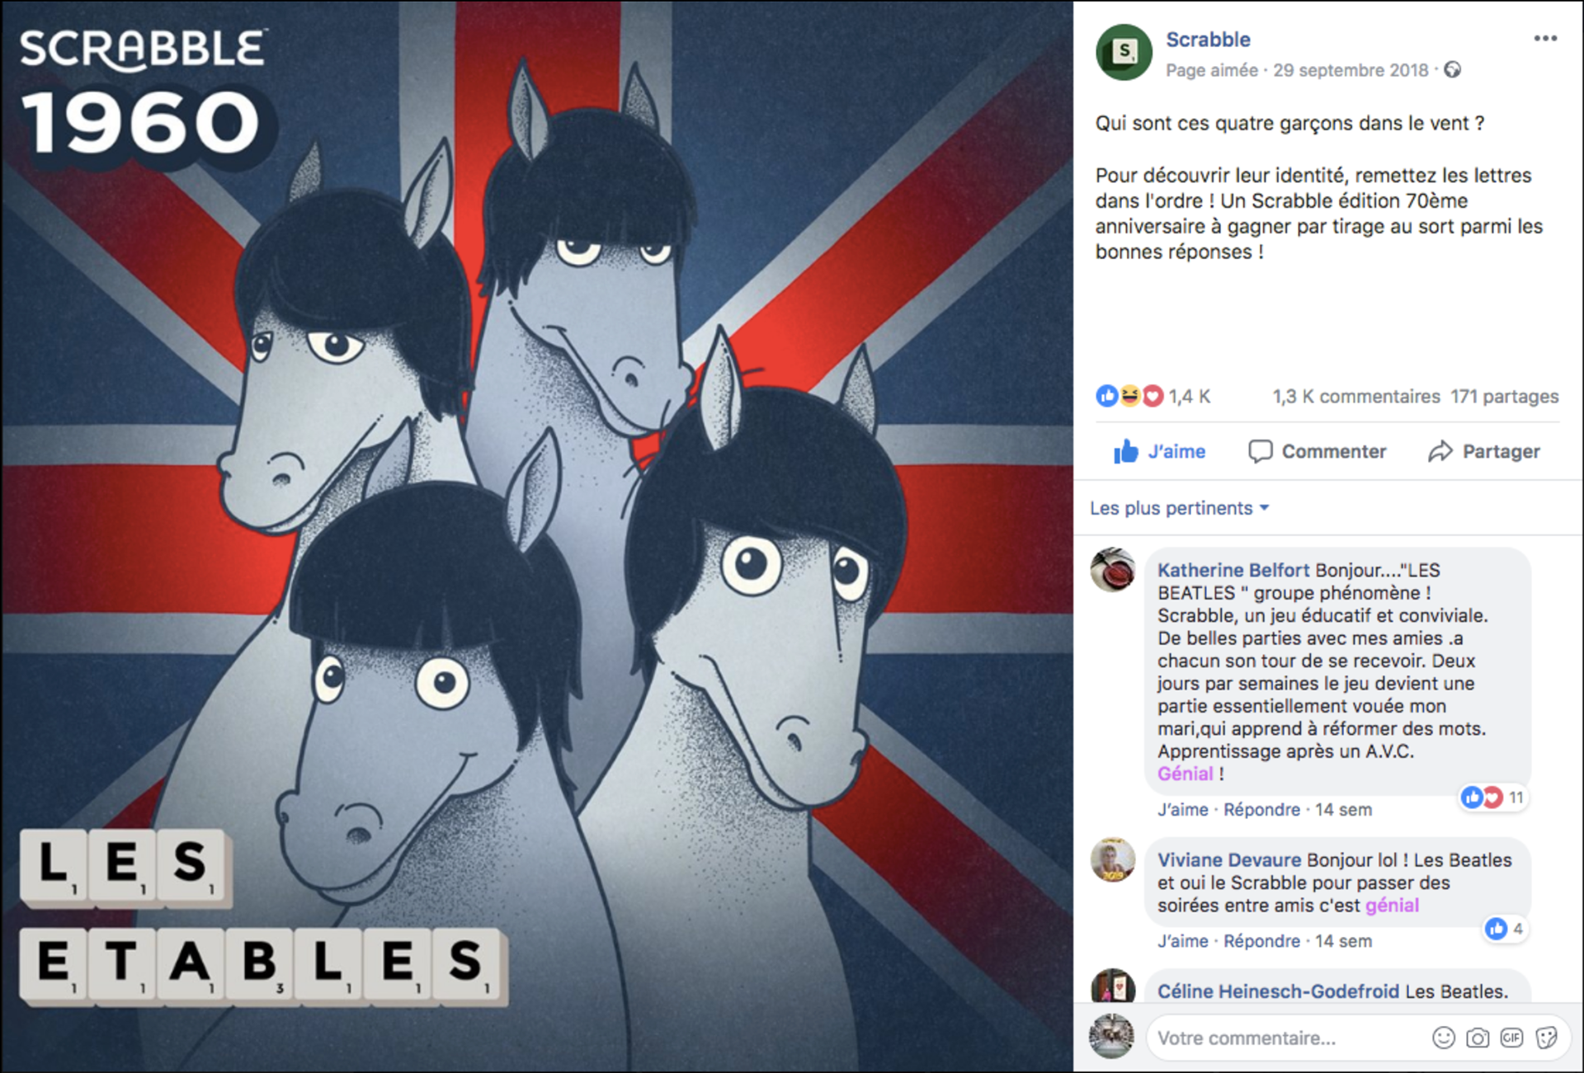View reactions on the post (1,4 K)

click(x=1153, y=397)
